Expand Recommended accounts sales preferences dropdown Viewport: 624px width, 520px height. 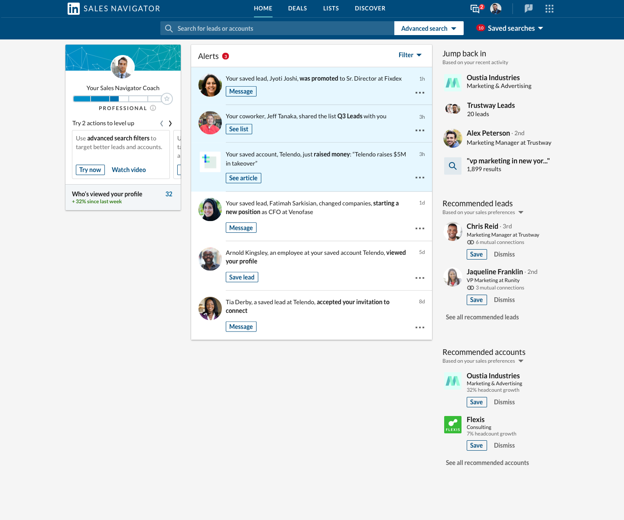click(521, 361)
